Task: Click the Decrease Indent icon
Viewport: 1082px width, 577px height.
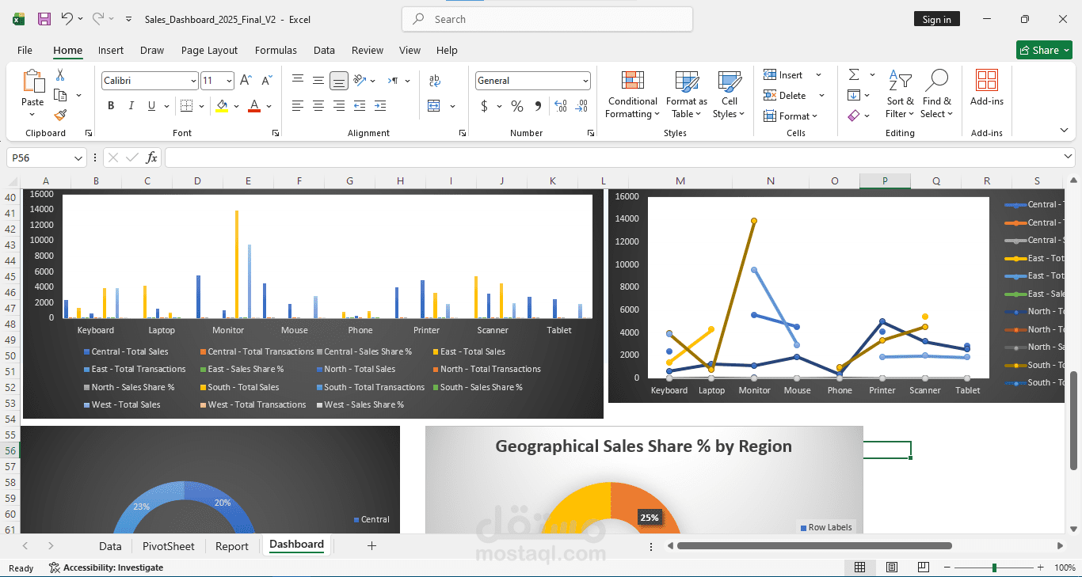Action: 360,105
